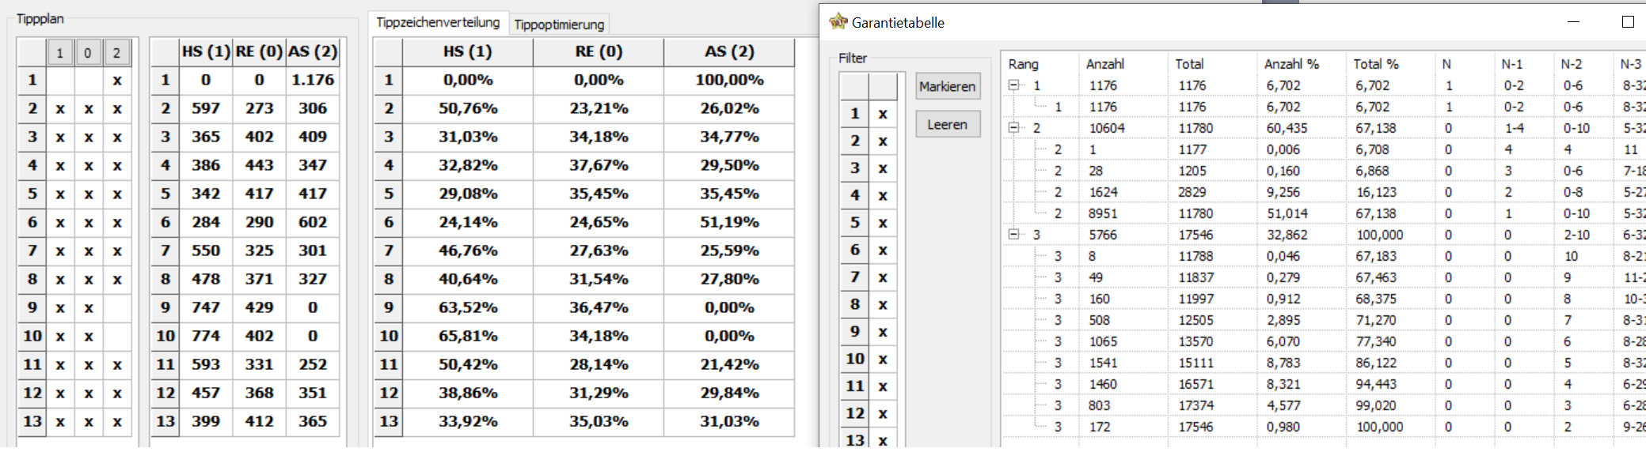1646x452 pixels.
Task: Toggle the x mark in filter row 7
Action: (x=883, y=278)
